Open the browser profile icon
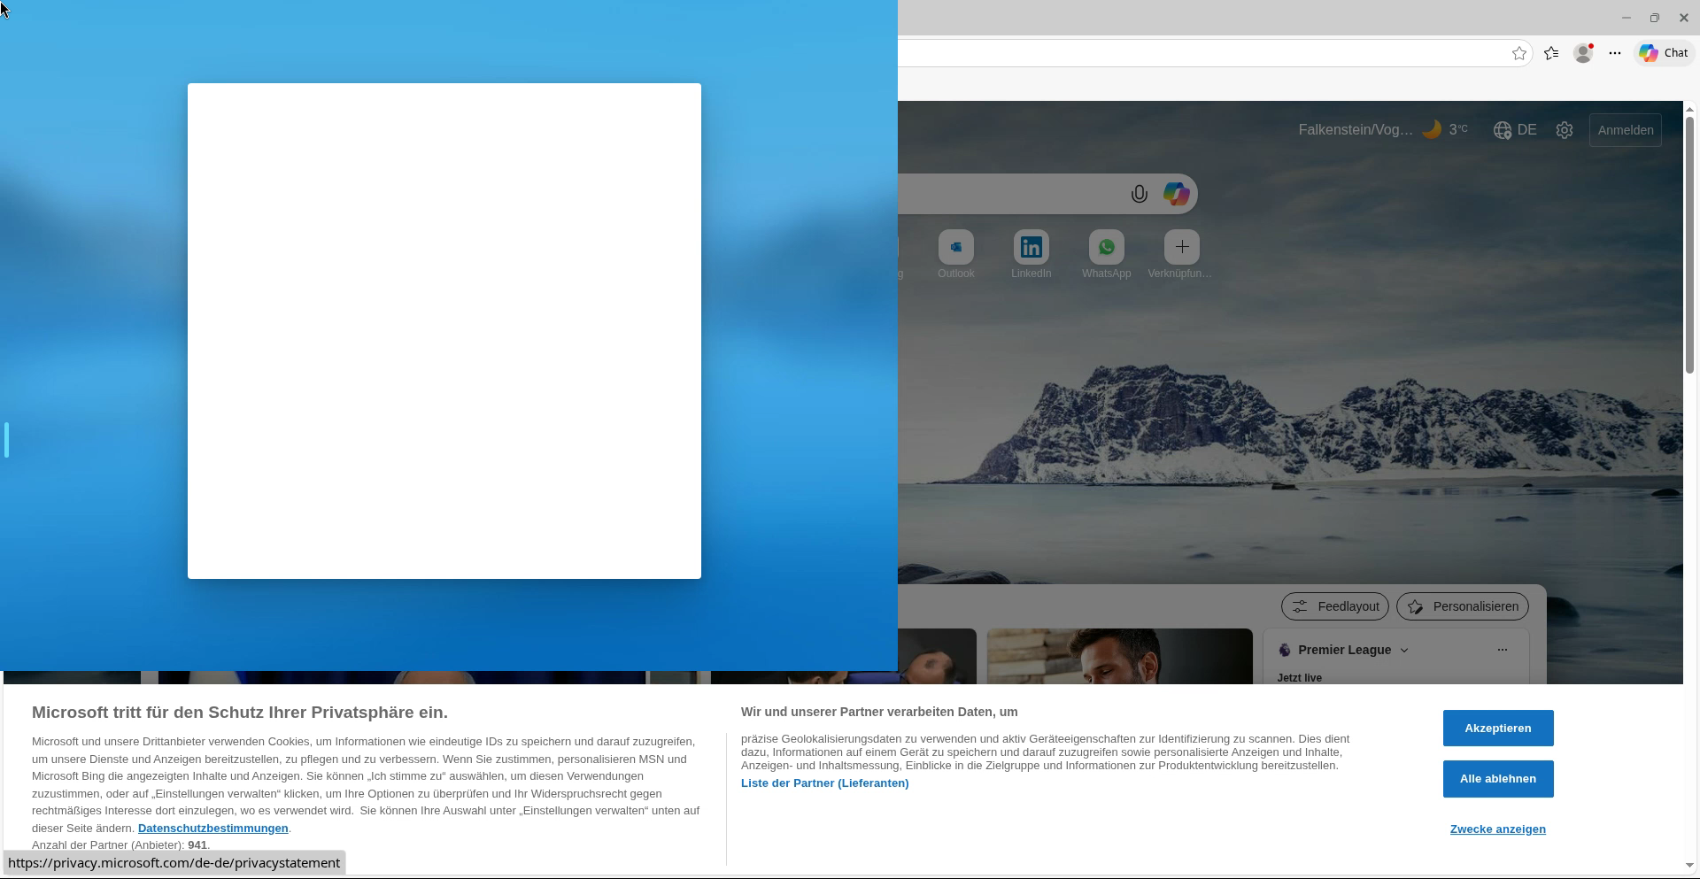The image size is (1700, 879). (x=1583, y=53)
